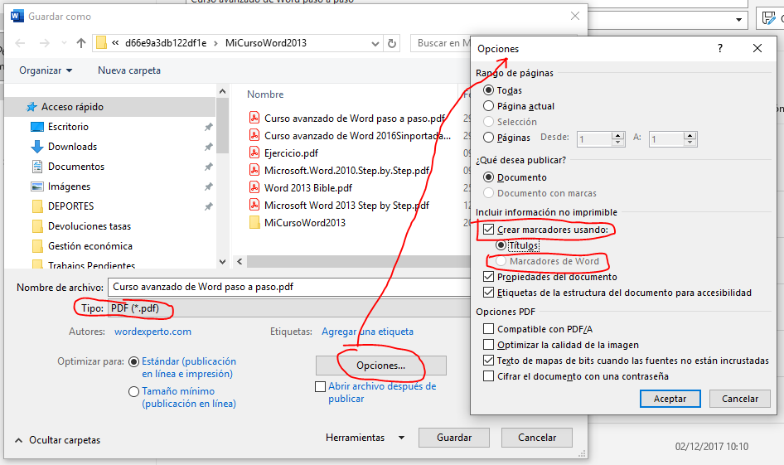
Task: Click the pin icon next to Imágenes
Action: (209, 186)
